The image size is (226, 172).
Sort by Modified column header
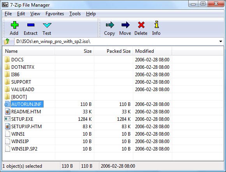(x=152, y=51)
